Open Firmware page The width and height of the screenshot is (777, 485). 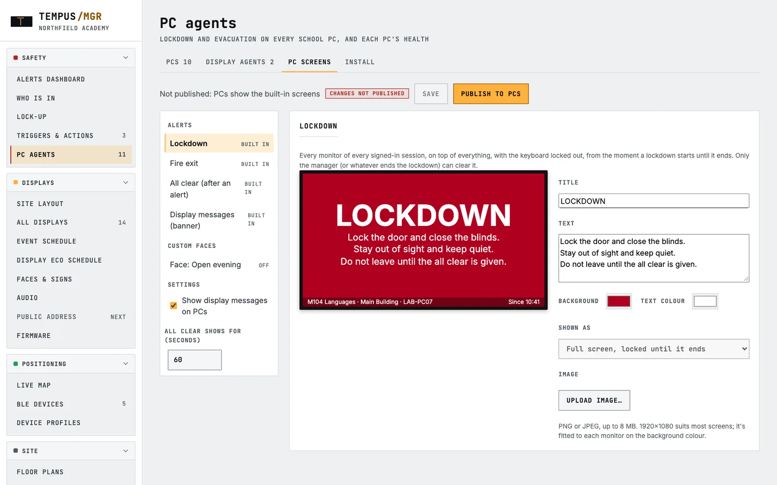click(x=71, y=336)
